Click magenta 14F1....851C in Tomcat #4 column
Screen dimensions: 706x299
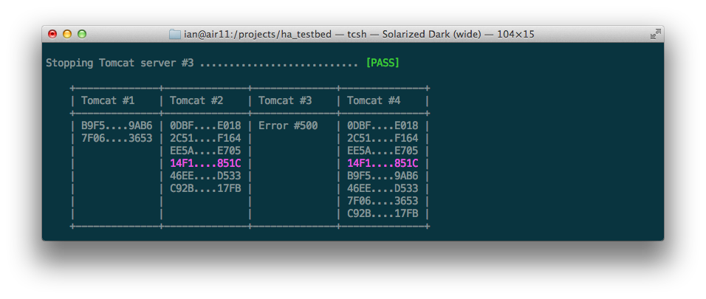(x=383, y=163)
